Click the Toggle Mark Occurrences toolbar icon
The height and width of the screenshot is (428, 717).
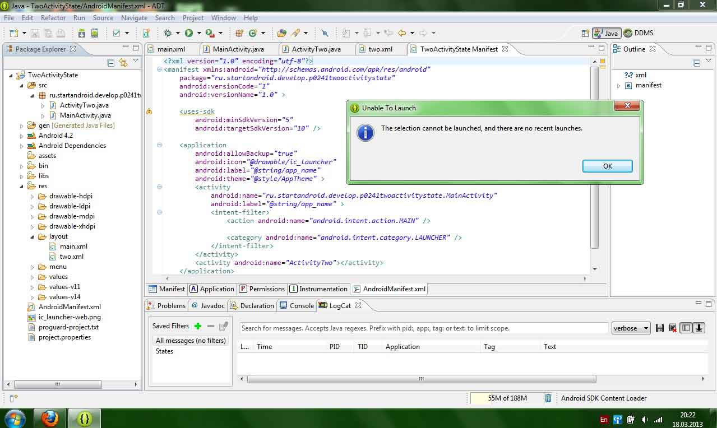pos(325,33)
